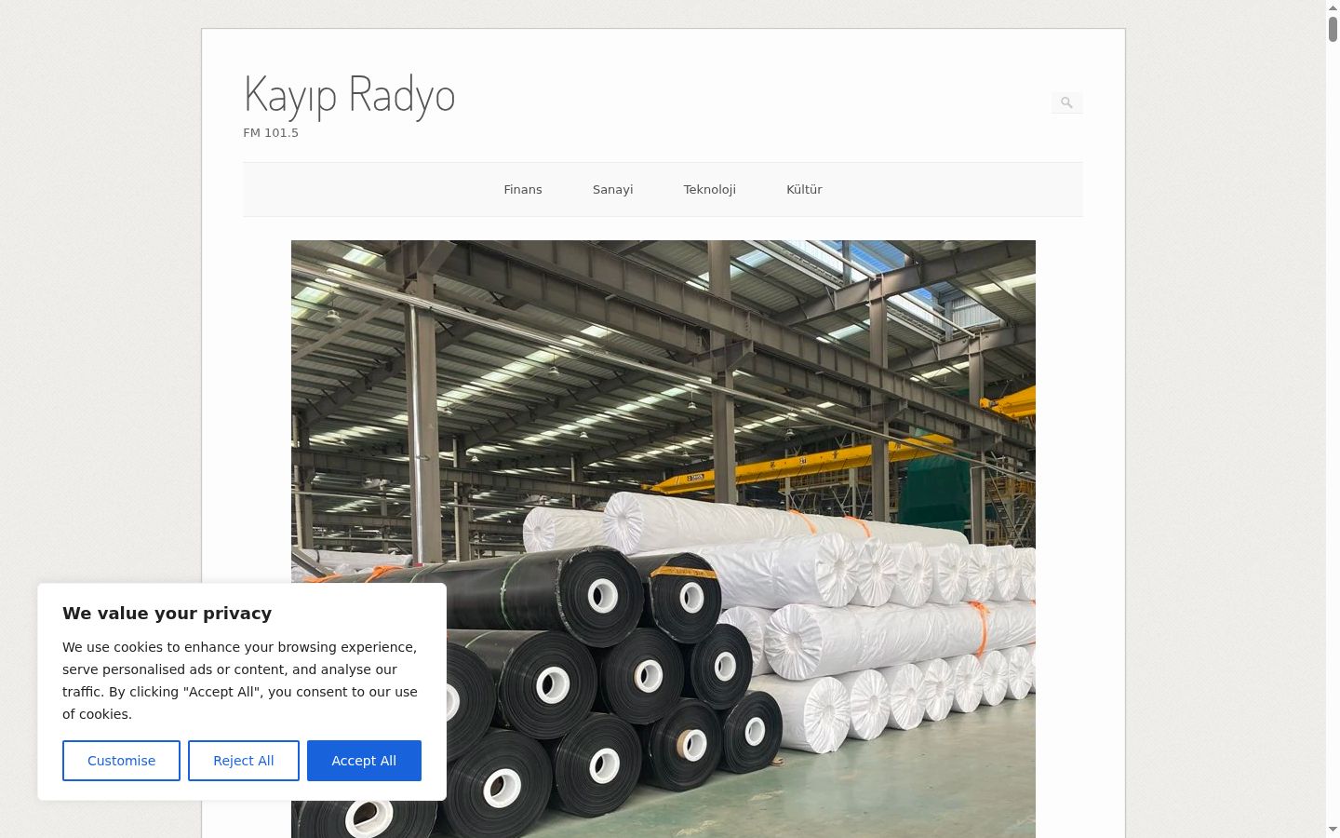Image resolution: width=1340 pixels, height=838 pixels.
Task: Reject All cookies
Action: pyautogui.click(x=244, y=761)
